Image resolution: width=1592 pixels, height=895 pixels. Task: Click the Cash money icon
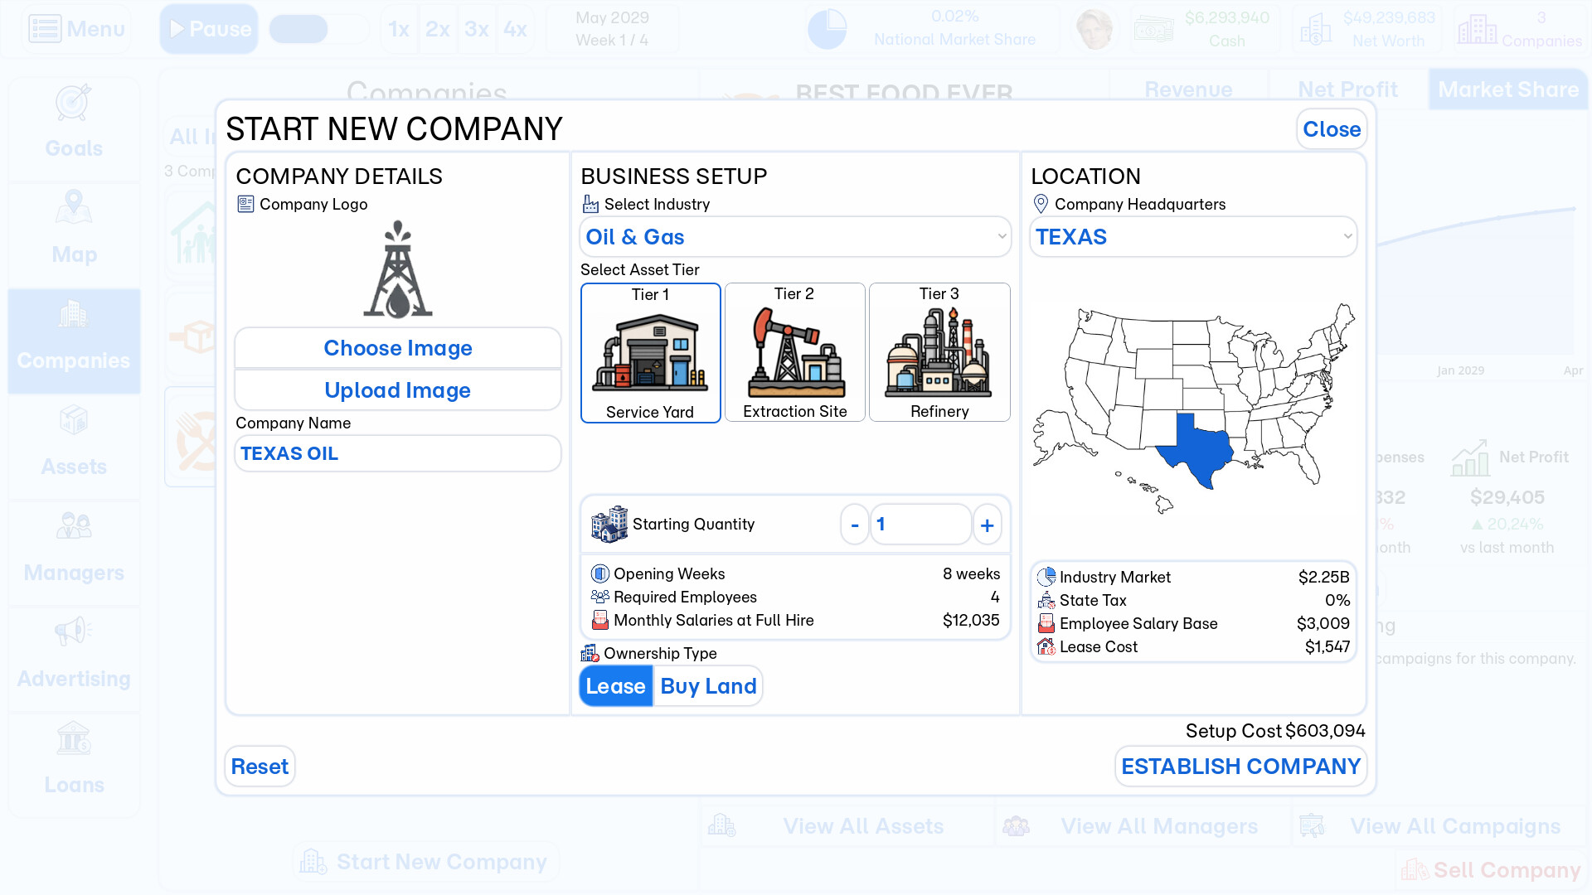[x=1153, y=30]
